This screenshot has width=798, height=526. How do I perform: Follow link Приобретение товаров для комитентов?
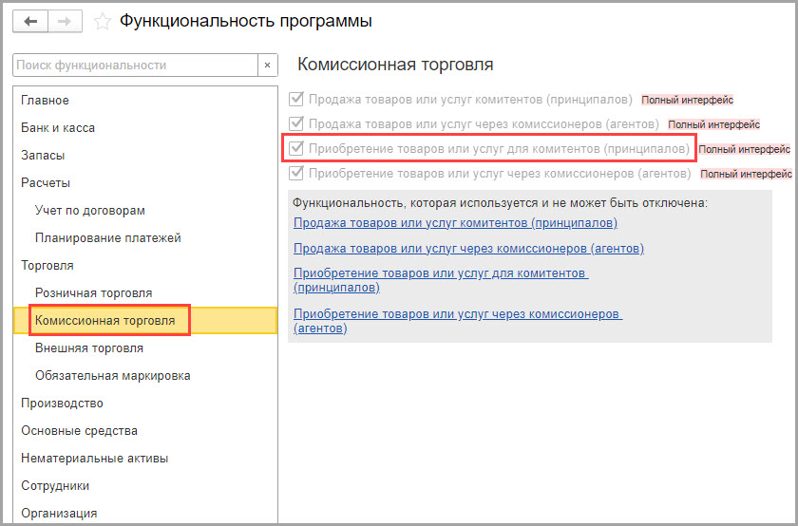click(441, 280)
